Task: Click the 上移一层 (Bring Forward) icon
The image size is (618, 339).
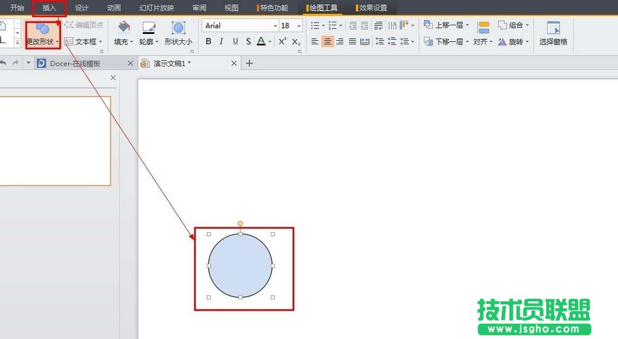Action: [x=429, y=25]
